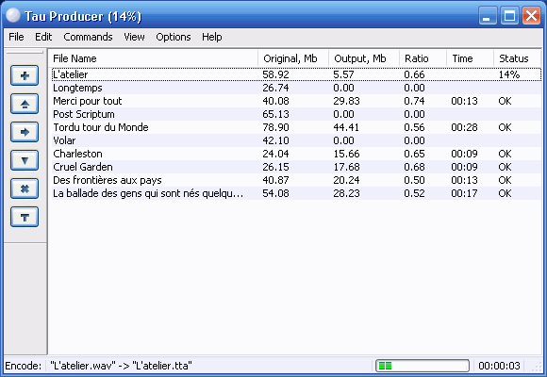Click the T test button in sidebar
This screenshot has height=377, width=547.
coord(25,217)
